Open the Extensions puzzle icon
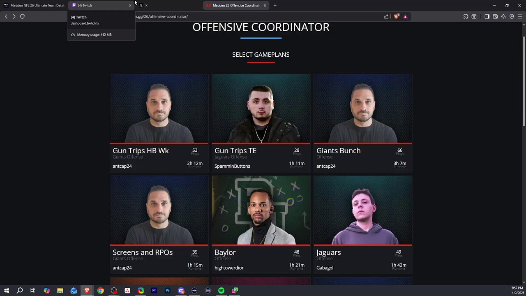 466,16
